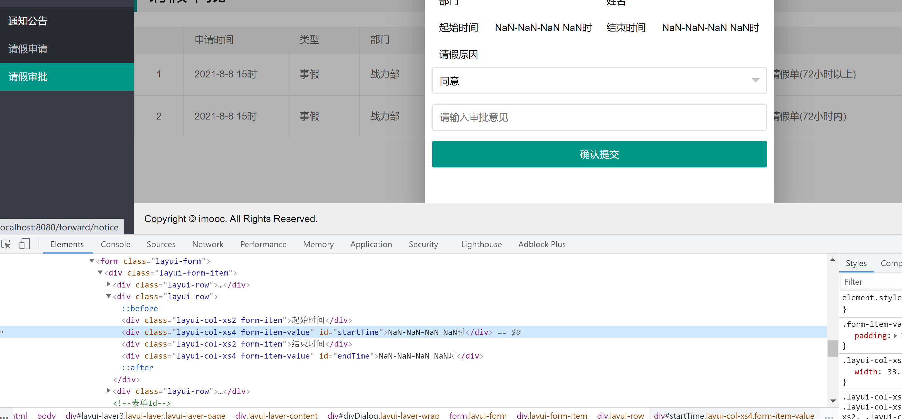Select the 表单Id comment line
902x419 pixels.
[142, 403]
